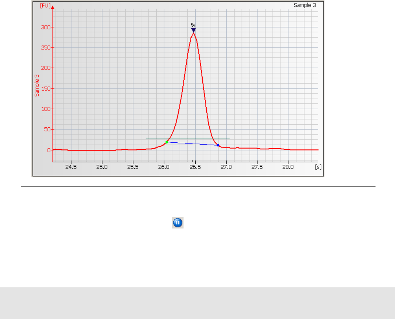Click the [FU] axis unit label
This screenshot has width=395, height=319.
pyautogui.click(x=45, y=6)
